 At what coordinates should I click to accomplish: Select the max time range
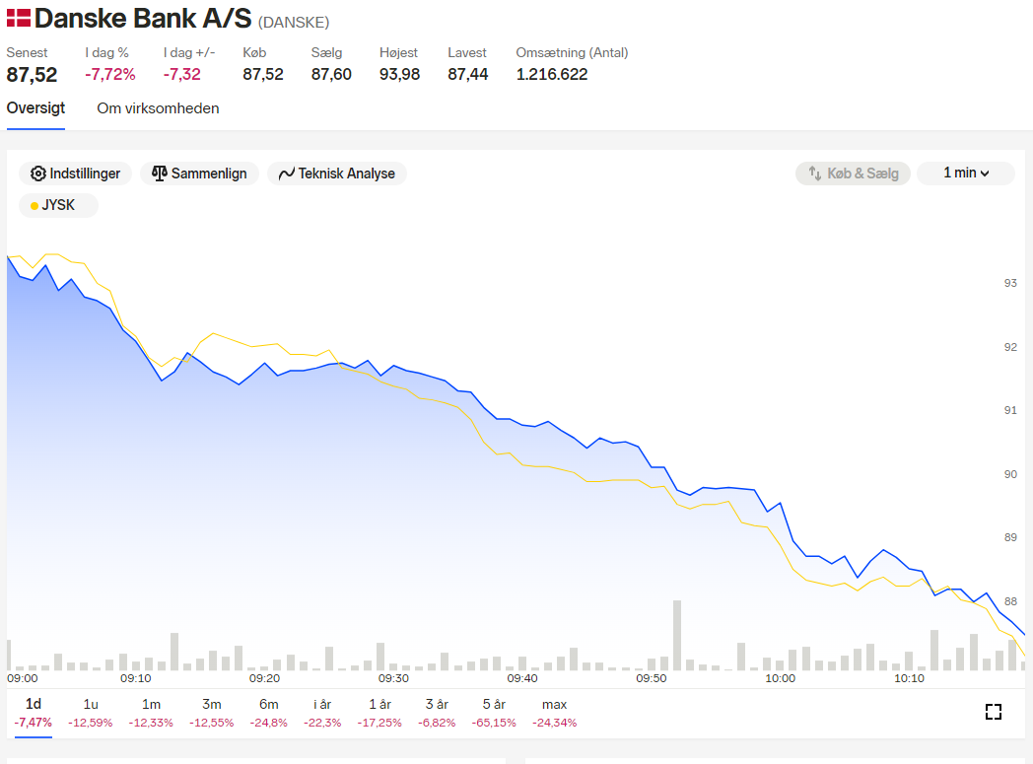pyautogui.click(x=555, y=713)
